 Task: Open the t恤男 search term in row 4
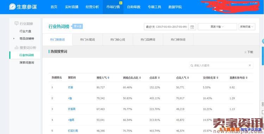tap(71, 120)
